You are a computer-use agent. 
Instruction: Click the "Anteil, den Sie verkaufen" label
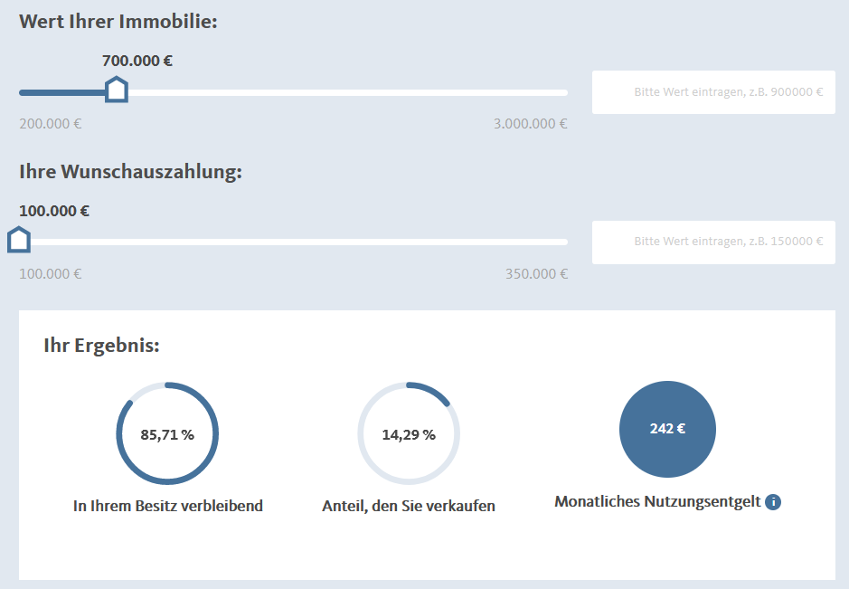(x=409, y=506)
